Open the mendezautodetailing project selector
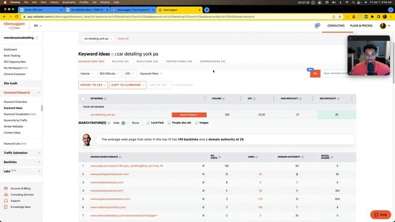 (x=20, y=38)
